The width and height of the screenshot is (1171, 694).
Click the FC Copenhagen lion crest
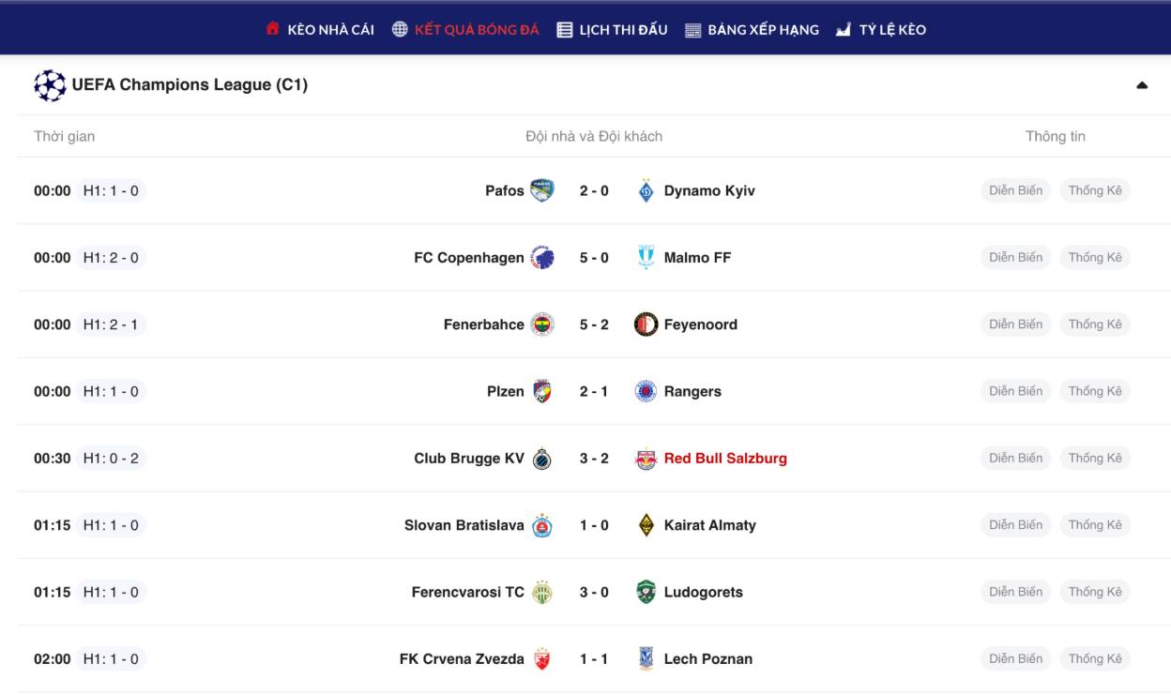(541, 258)
